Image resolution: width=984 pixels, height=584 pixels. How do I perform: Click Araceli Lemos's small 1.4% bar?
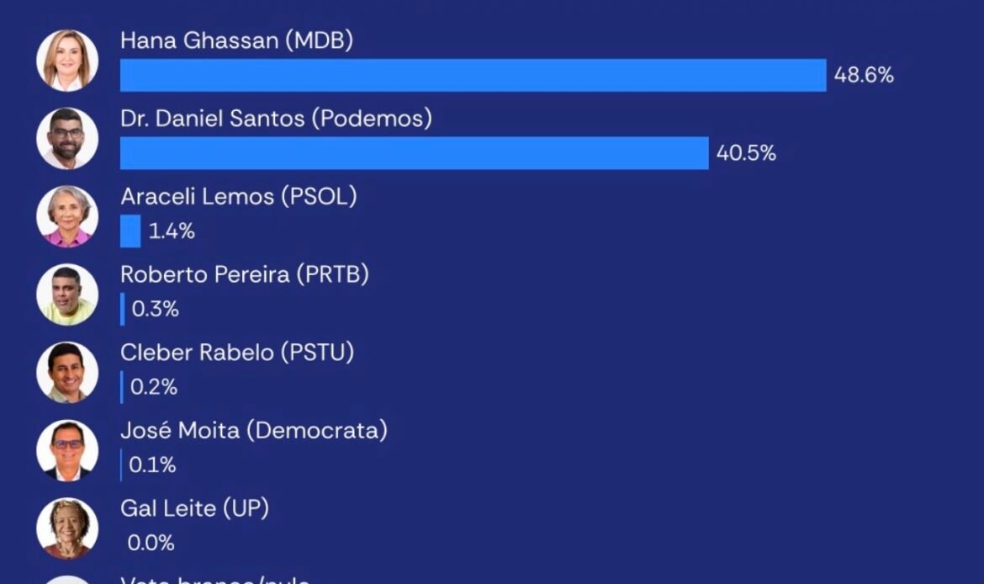(x=130, y=231)
